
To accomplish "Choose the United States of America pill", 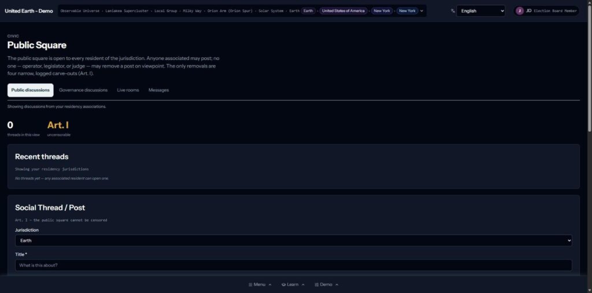I will (x=343, y=11).
